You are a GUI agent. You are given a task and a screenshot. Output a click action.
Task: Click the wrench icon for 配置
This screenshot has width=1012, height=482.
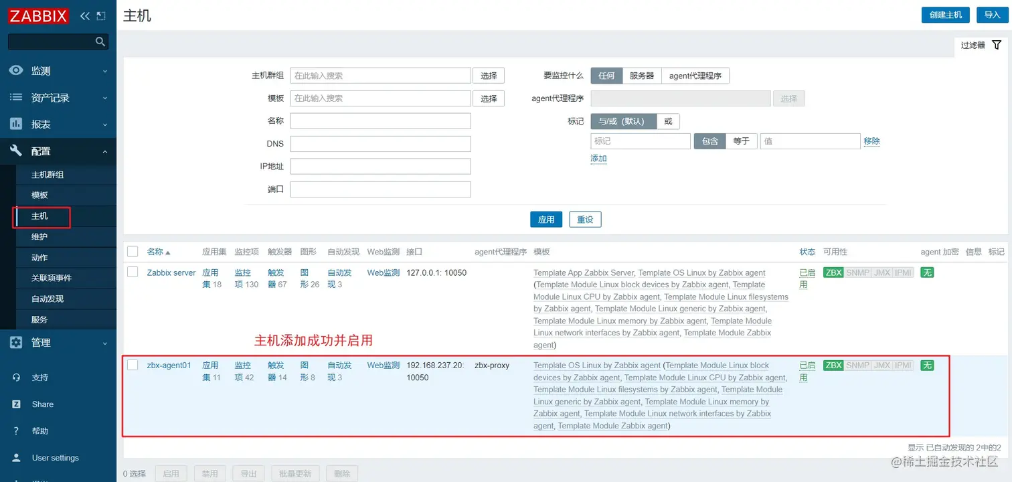pos(16,151)
